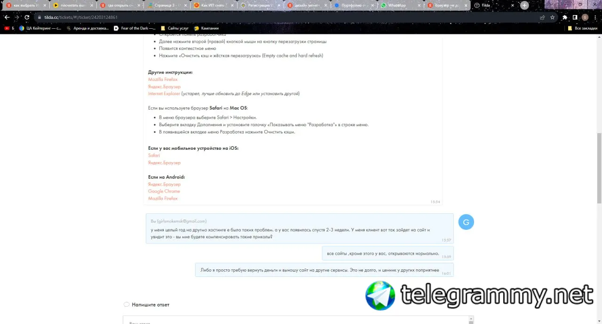The image size is (602, 324).
Task: Open Яндекс.Браузер link under 'Другие инструкции'
Action: click(164, 87)
